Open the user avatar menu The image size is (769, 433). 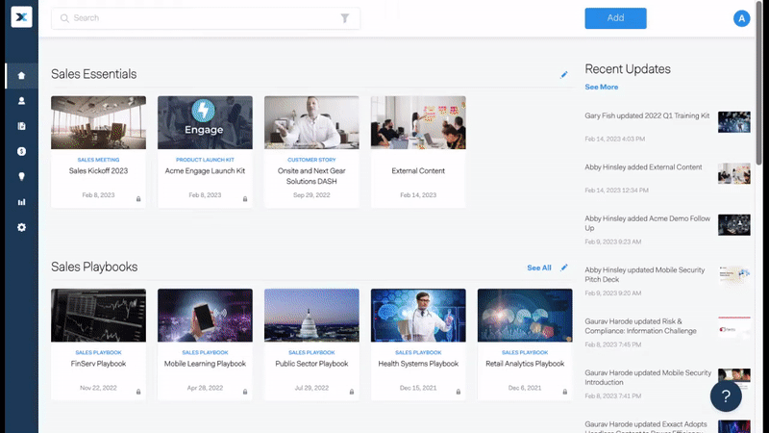click(x=740, y=18)
